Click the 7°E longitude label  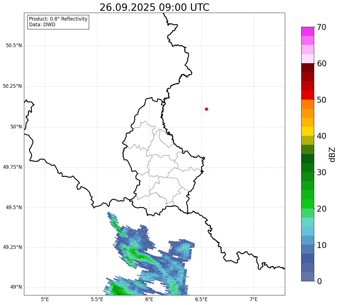(254, 299)
